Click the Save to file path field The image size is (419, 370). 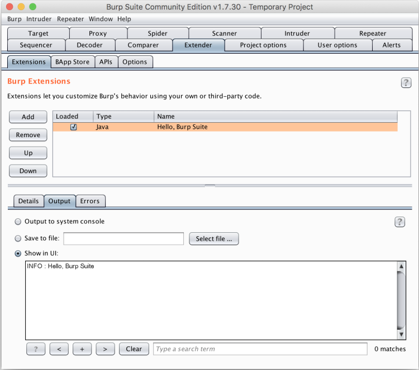coord(123,238)
